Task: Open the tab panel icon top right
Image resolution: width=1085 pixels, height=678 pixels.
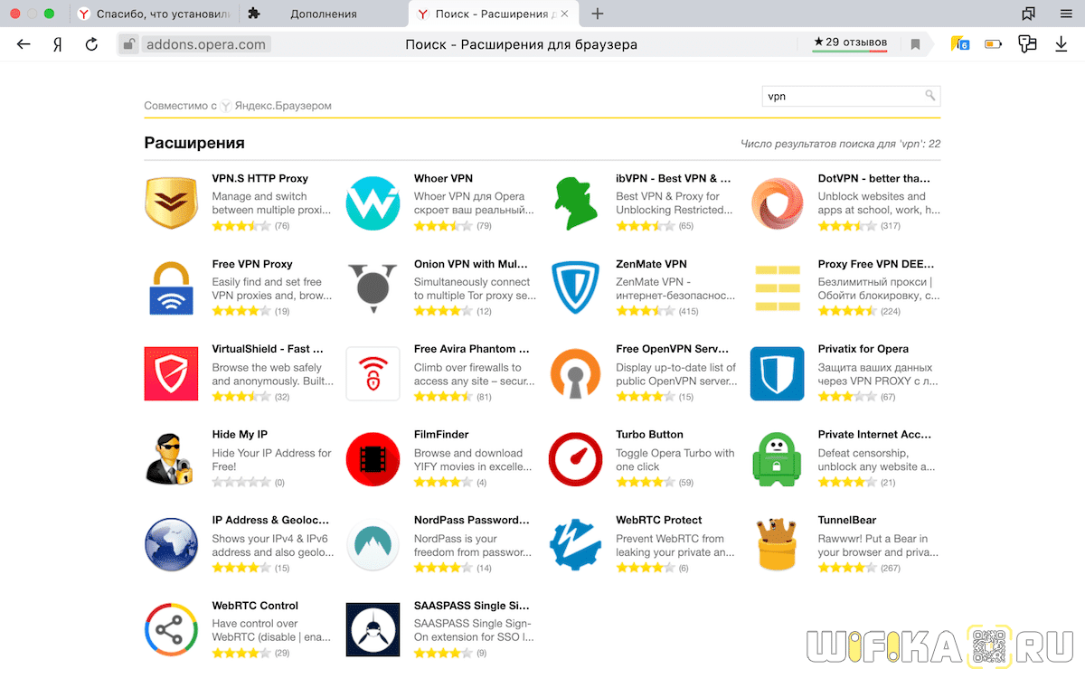Action: click(1029, 14)
